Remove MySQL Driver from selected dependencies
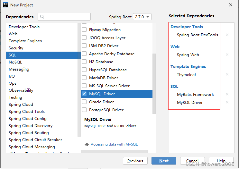239x169 pixels. [227, 102]
